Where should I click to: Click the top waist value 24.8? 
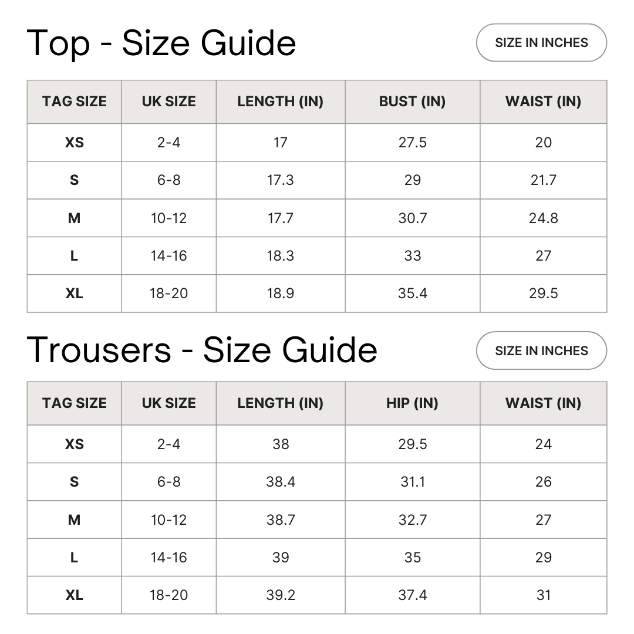point(543,218)
